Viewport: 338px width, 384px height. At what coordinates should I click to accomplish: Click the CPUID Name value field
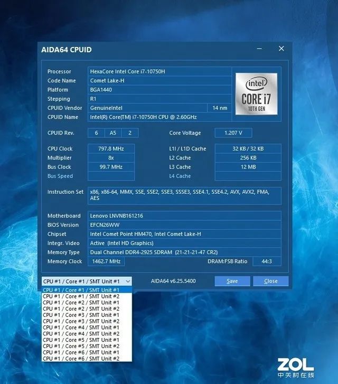[159, 117]
